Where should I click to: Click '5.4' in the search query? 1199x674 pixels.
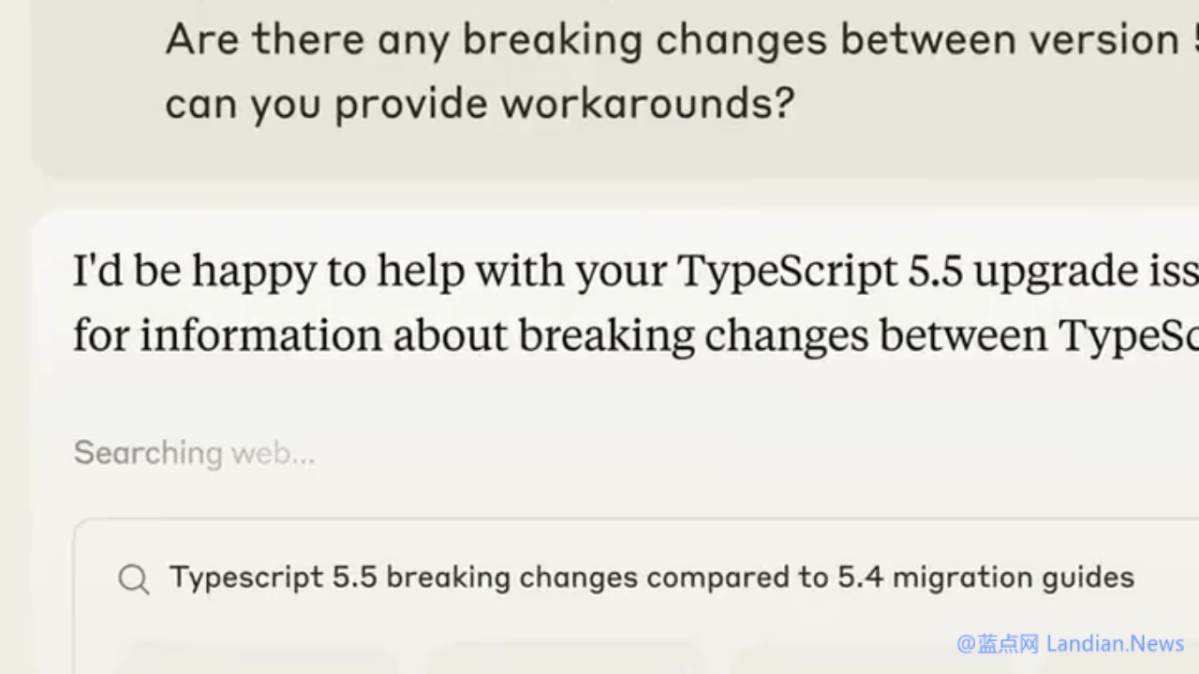860,578
